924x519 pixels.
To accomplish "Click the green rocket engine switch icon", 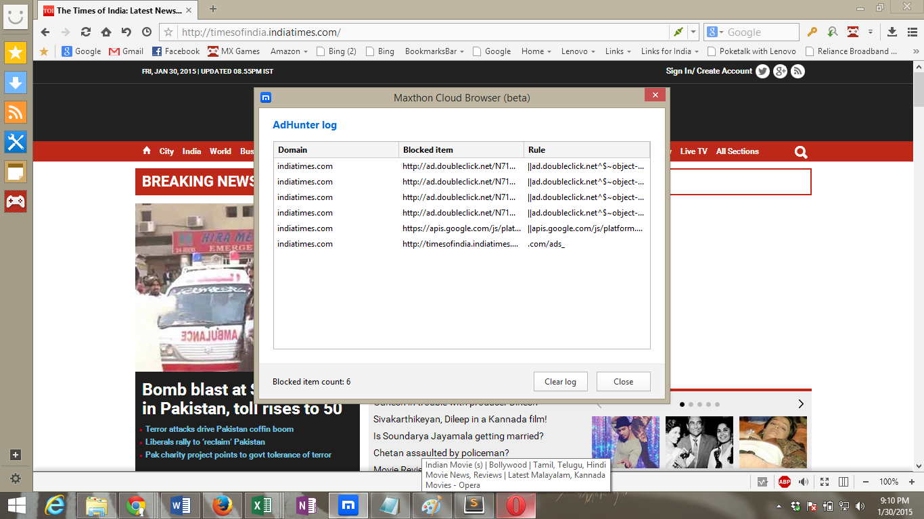I will pyautogui.click(x=678, y=32).
